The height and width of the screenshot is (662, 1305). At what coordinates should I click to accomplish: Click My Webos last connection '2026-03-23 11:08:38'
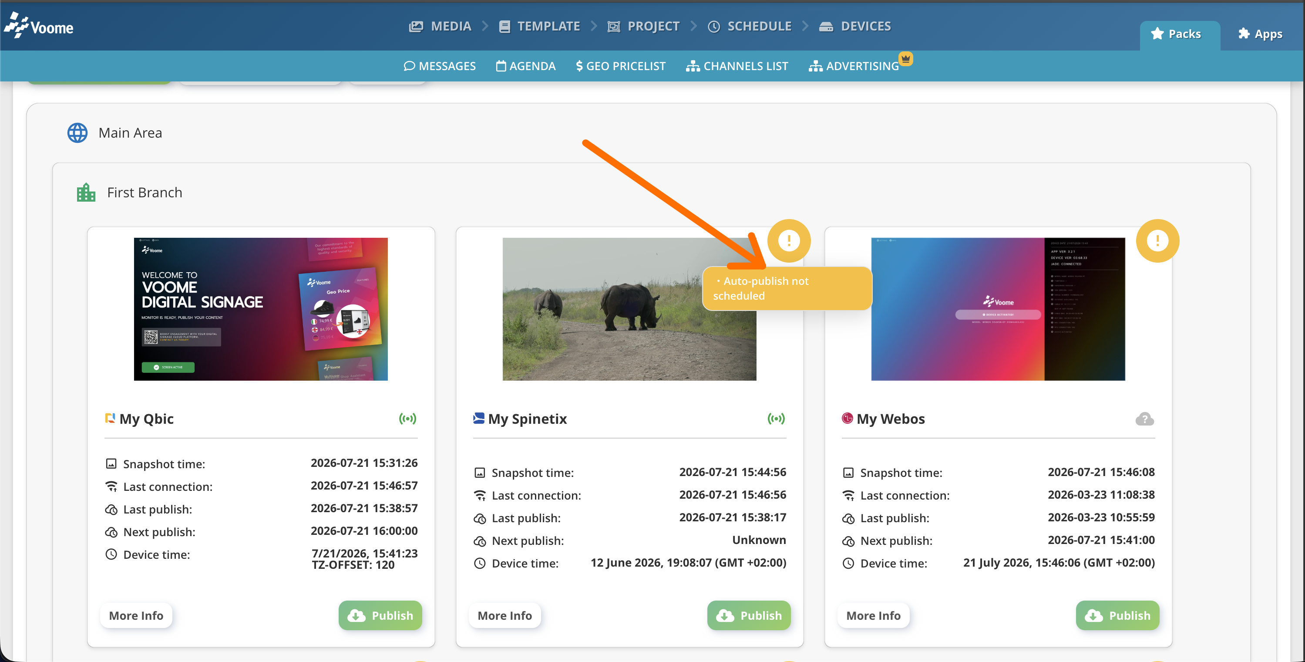point(1101,494)
